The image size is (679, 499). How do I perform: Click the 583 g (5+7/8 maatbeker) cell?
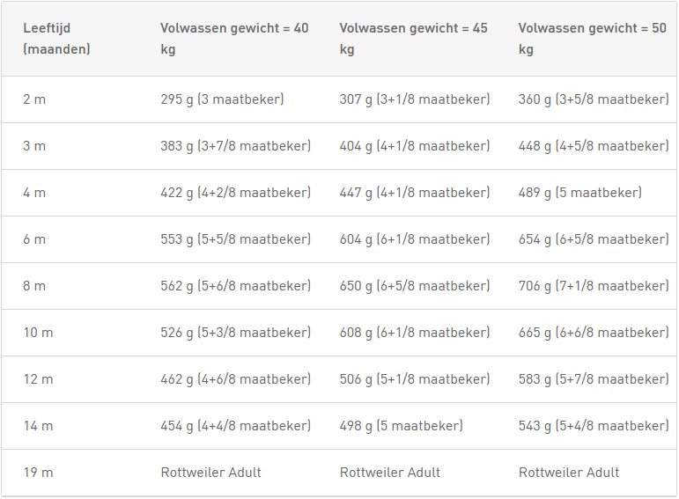point(594,379)
